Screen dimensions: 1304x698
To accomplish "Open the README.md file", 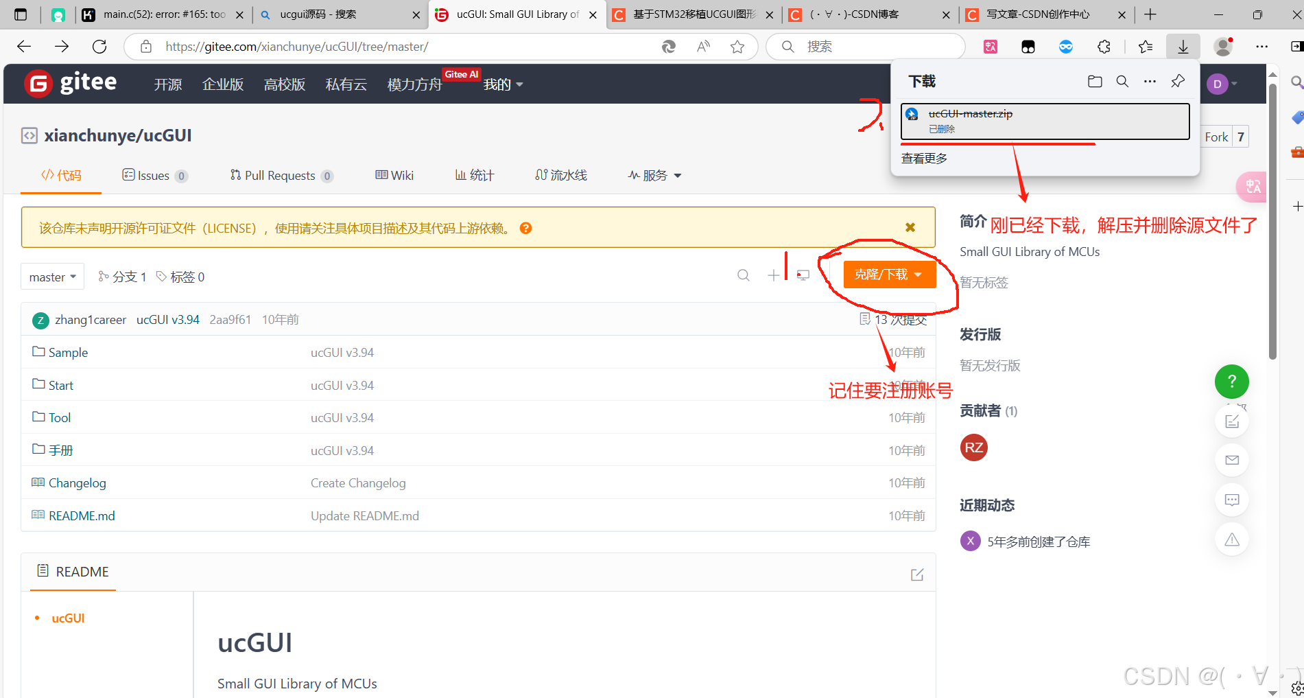I will coord(82,515).
